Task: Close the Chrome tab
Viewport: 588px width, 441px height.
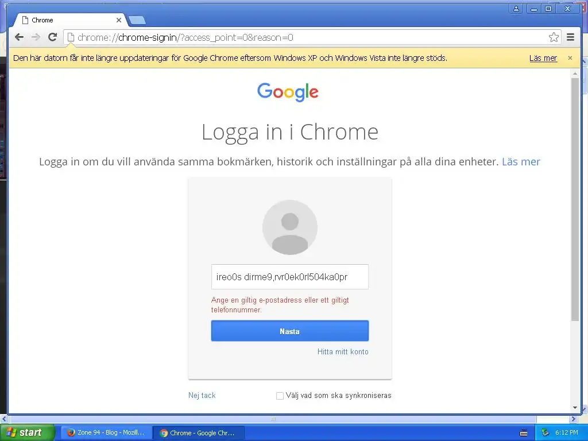Action: pos(119,20)
